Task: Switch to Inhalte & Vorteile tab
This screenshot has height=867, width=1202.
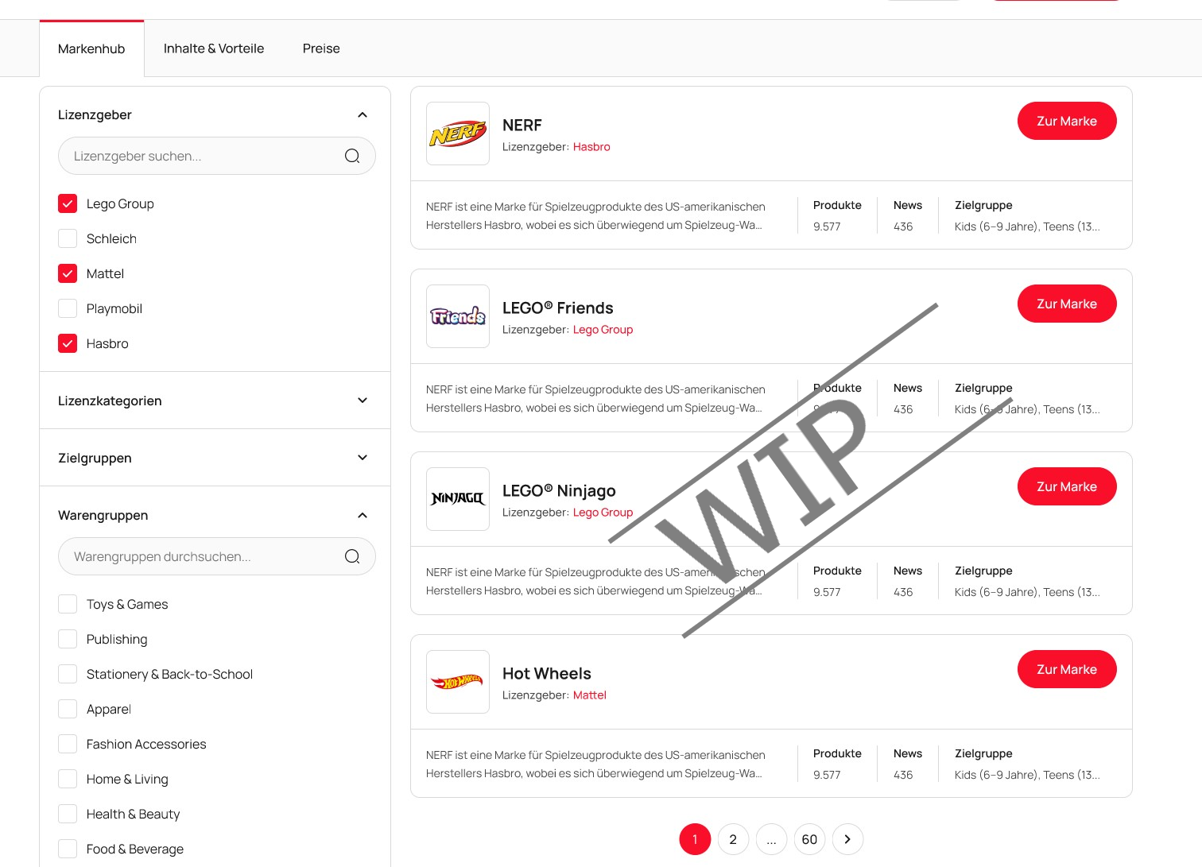Action: pyautogui.click(x=214, y=48)
